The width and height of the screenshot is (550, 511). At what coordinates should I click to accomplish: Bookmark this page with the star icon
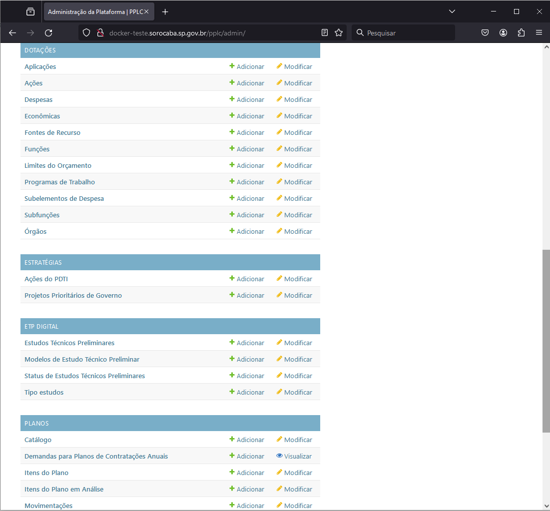[x=339, y=33]
